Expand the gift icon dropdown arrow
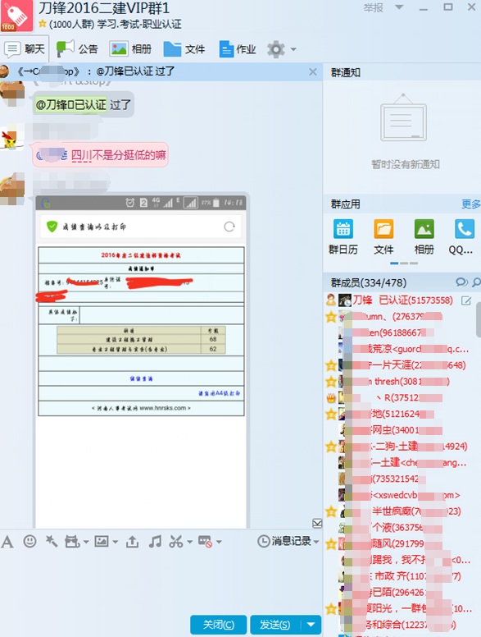The image size is (481, 637). (86, 542)
